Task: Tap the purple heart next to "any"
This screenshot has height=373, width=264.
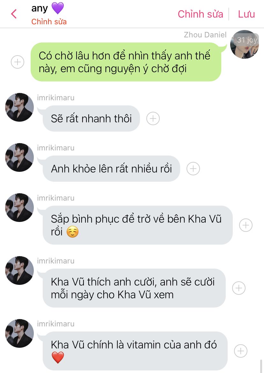Action: [58, 8]
